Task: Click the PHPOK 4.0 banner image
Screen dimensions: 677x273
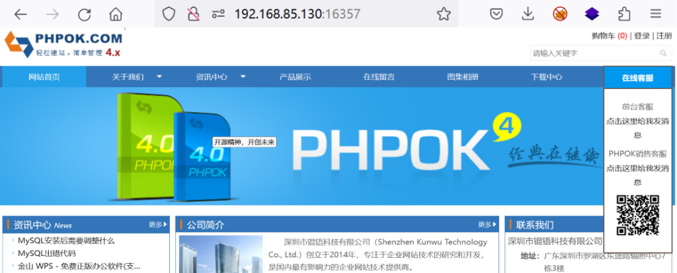Action: click(302, 146)
